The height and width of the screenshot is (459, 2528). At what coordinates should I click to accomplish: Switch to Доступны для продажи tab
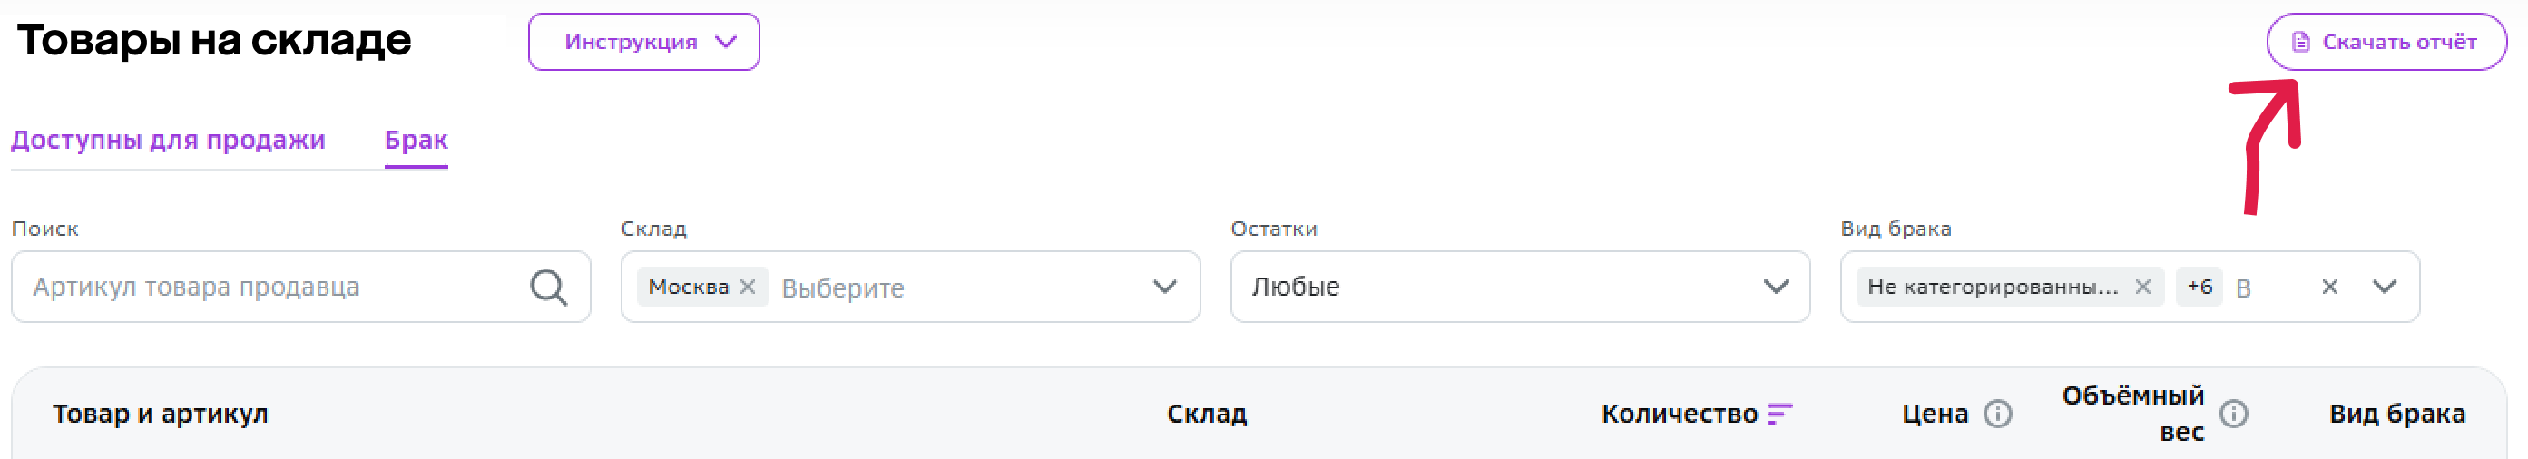[x=168, y=141]
